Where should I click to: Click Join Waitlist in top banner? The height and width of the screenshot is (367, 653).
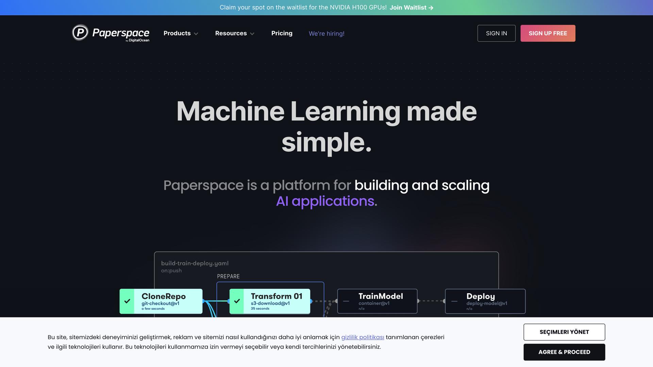click(408, 7)
